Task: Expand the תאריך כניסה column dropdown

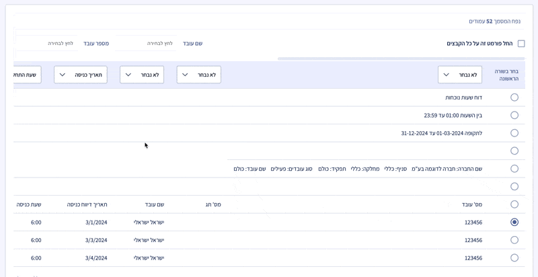Action: pos(81,75)
